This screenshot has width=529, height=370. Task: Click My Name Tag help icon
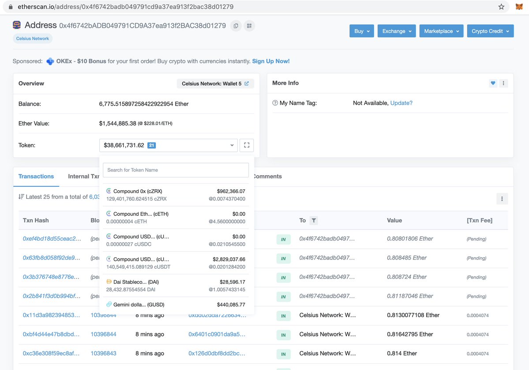click(x=275, y=103)
